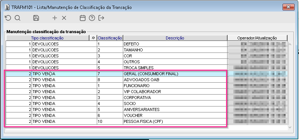Click the scrollbar down arrow
Image resolution: width=299 pixels, height=140 pixels.
(x=290, y=127)
